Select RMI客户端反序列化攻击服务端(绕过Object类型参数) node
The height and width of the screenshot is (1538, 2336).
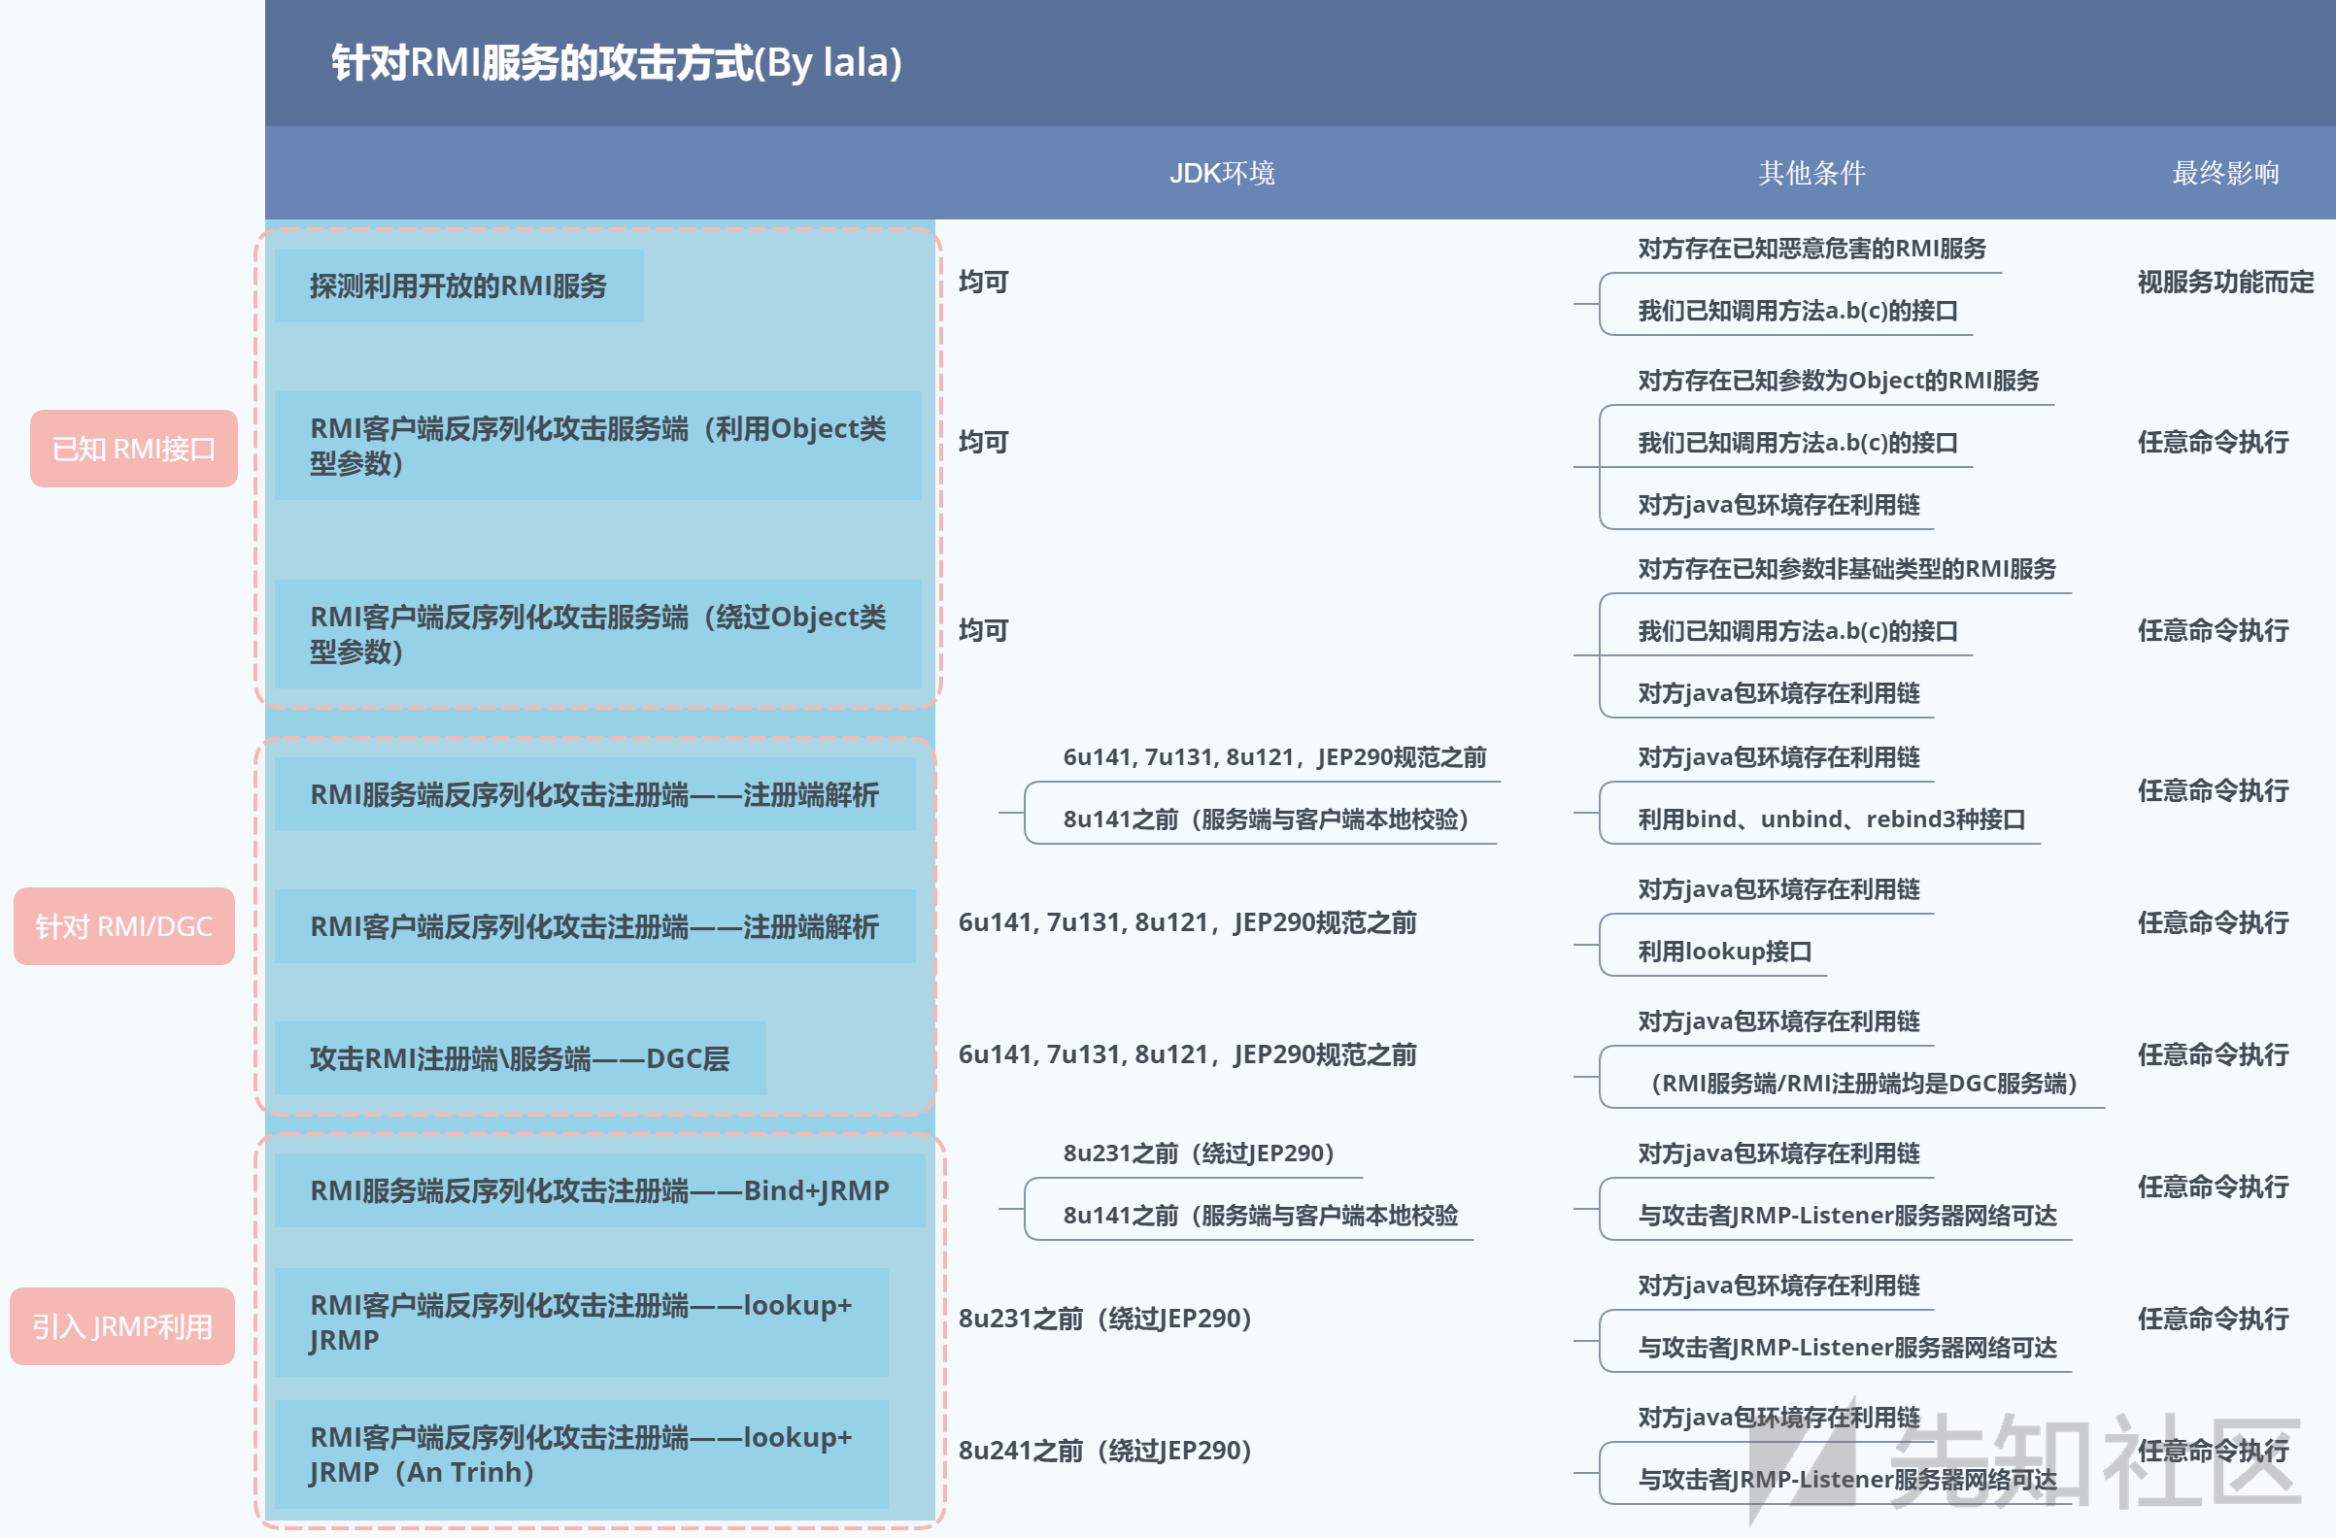tap(596, 633)
